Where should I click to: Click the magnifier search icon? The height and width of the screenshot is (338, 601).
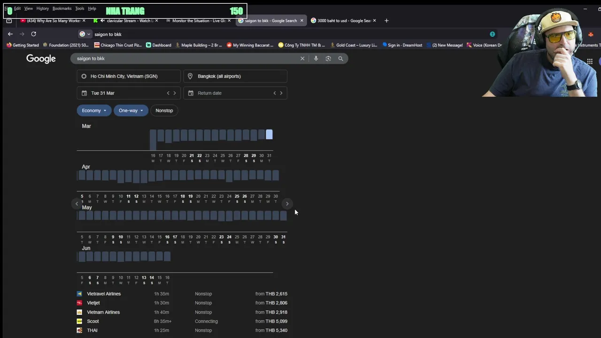click(341, 59)
